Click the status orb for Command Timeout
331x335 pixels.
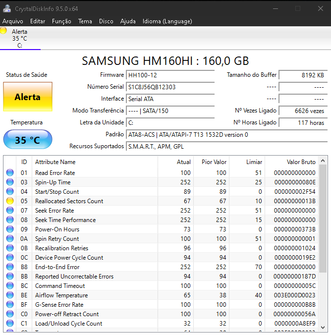tap(10, 285)
